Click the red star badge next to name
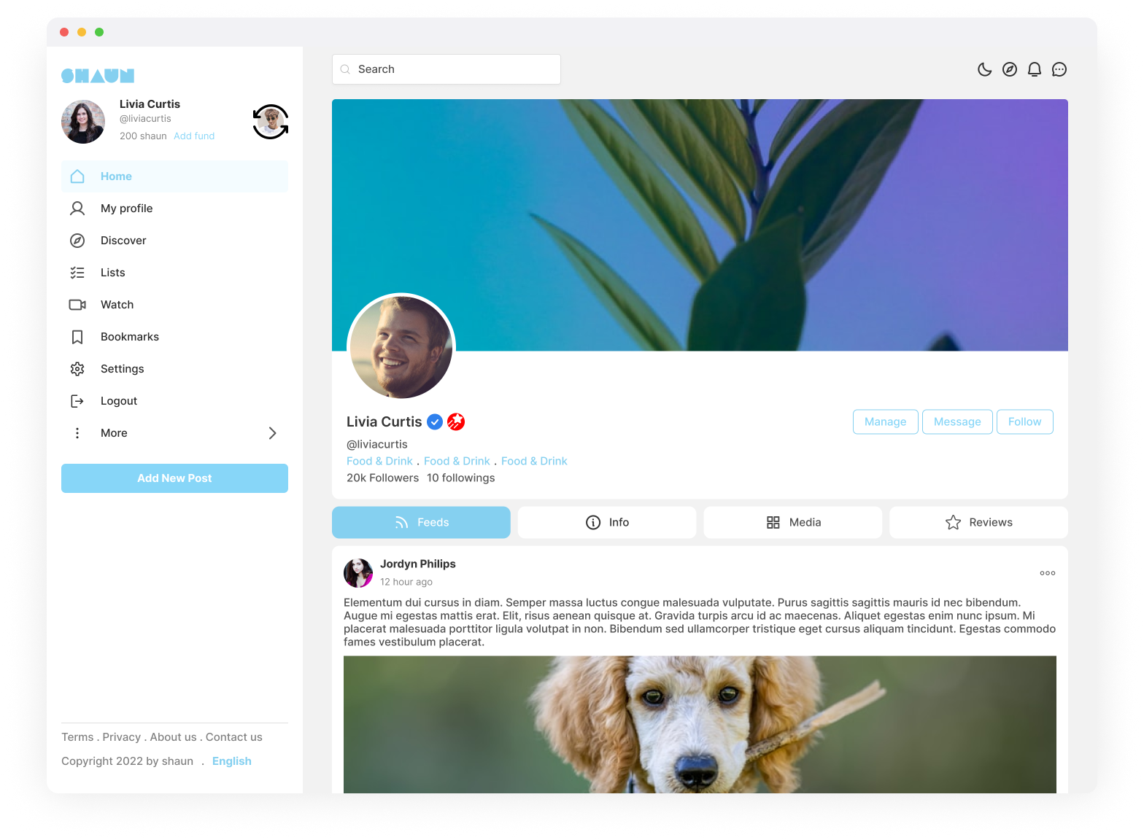The height and width of the screenshot is (840, 1144). tap(456, 421)
